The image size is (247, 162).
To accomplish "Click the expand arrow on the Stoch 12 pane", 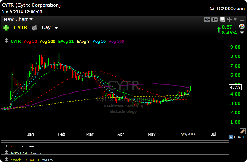I will coord(6,159).
